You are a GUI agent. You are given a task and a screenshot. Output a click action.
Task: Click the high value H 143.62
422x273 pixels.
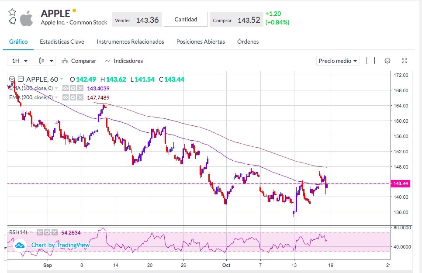click(x=113, y=79)
